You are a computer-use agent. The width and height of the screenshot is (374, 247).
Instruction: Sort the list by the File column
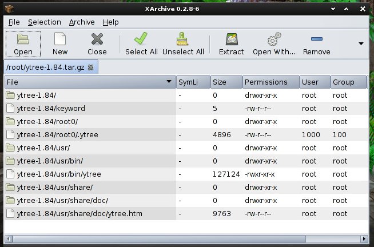(90, 82)
